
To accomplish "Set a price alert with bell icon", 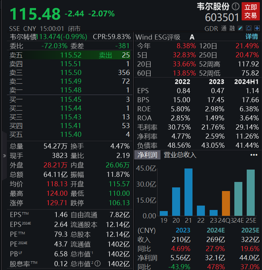I will pos(249,28).
